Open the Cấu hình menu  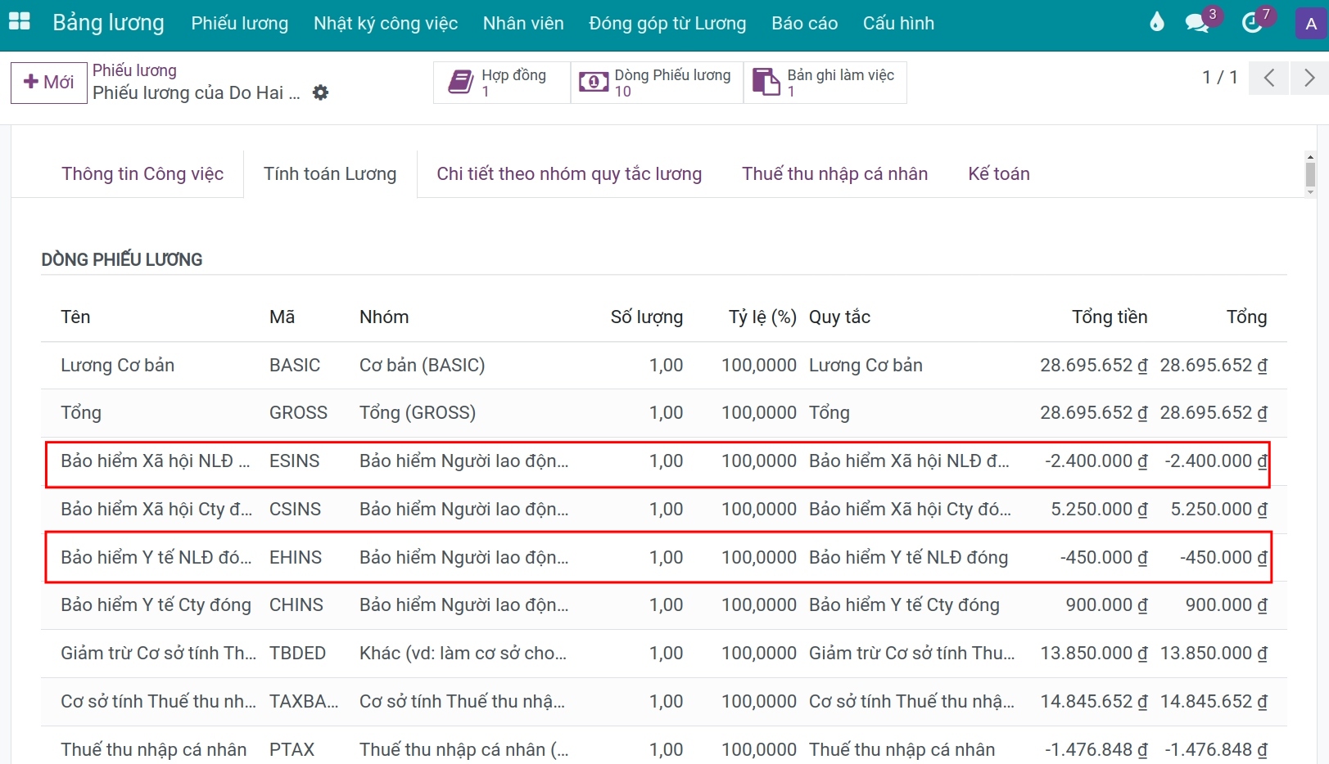coord(898,23)
